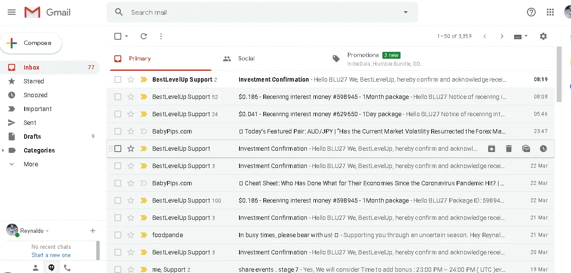Image resolution: width=571 pixels, height=273 pixels.
Task: Check the share events stage 7 email
Action: (x=118, y=270)
